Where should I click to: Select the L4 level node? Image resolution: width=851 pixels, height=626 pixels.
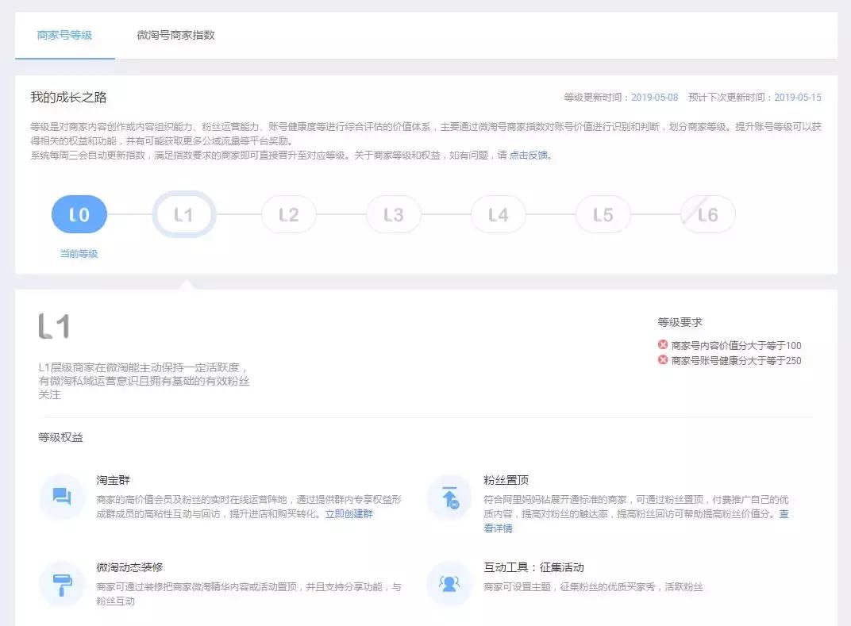(x=498, y=213)
